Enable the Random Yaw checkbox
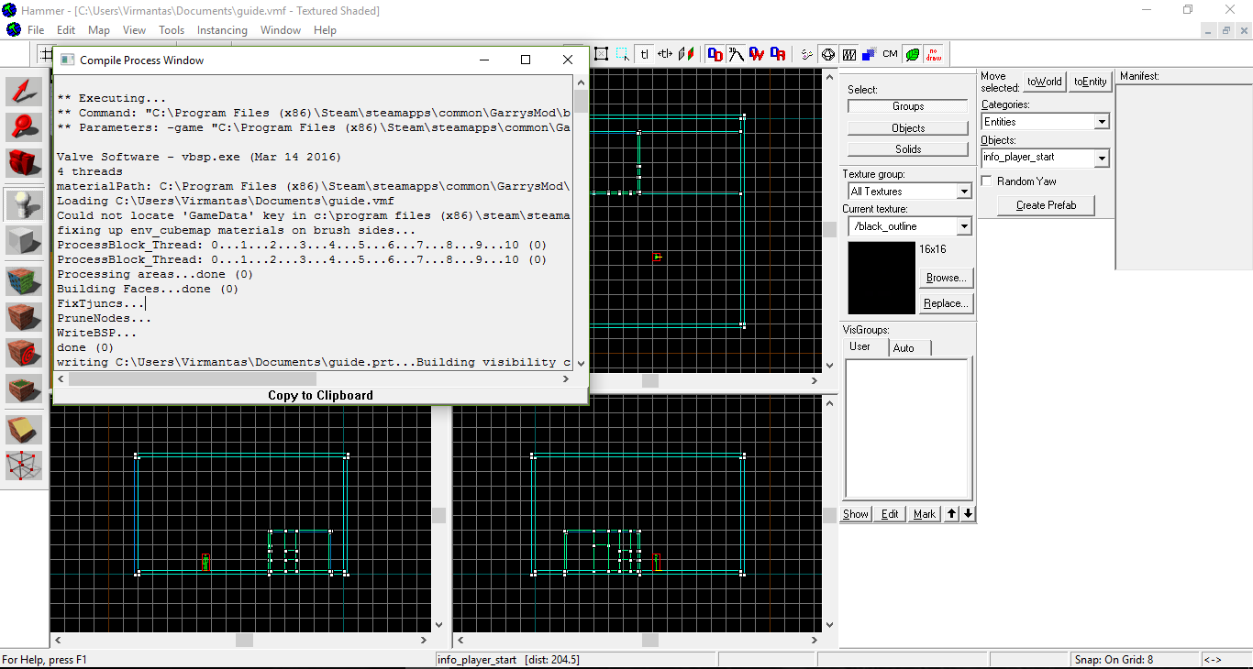This screenshot has height=669, width=1253. pos(987,181)
